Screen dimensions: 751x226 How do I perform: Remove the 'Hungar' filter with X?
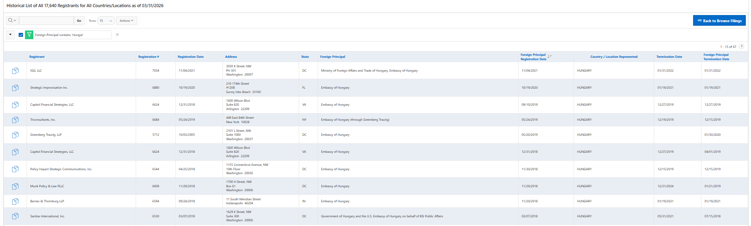117,35
